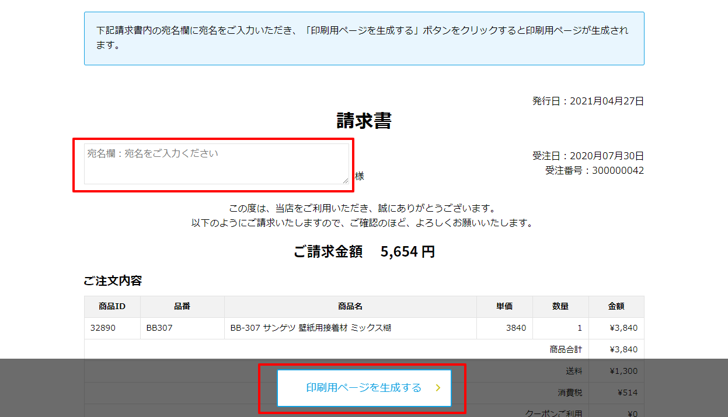Click the ご請求金額 5,654 円 total
Viewport: 728px width, 417px height.
364,252
